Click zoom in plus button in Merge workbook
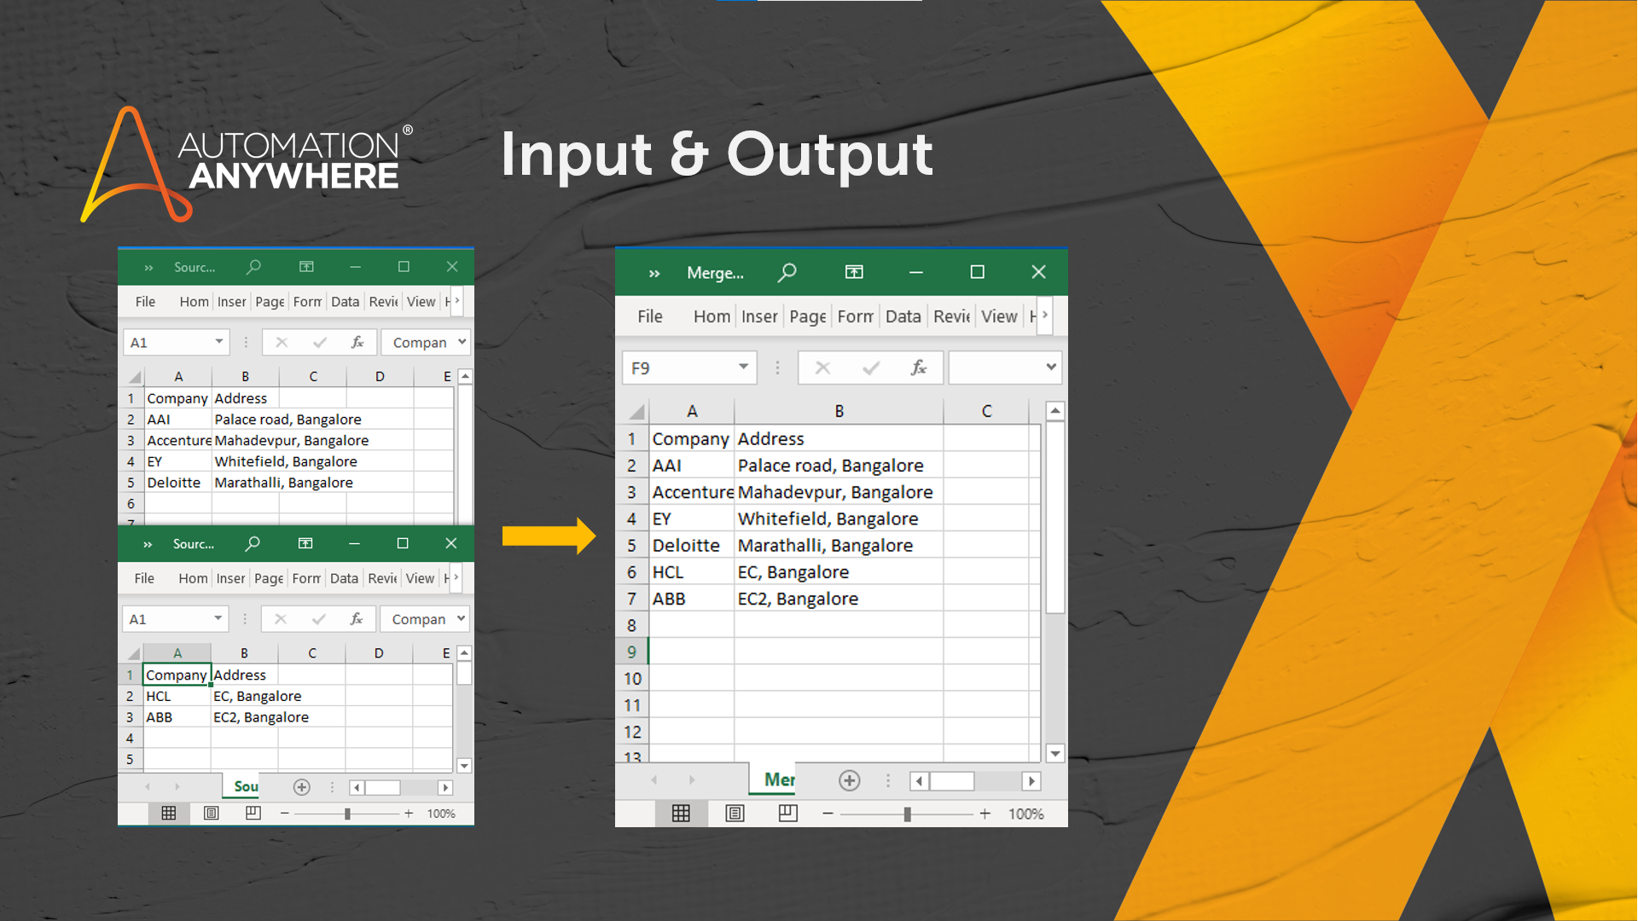 (985, 814)
